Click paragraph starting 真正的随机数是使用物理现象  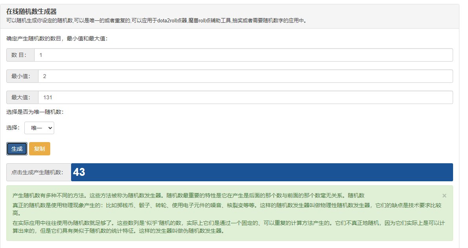[x=227, y=209]
